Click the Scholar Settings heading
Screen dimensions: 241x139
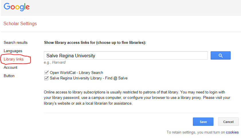point(20,24)
